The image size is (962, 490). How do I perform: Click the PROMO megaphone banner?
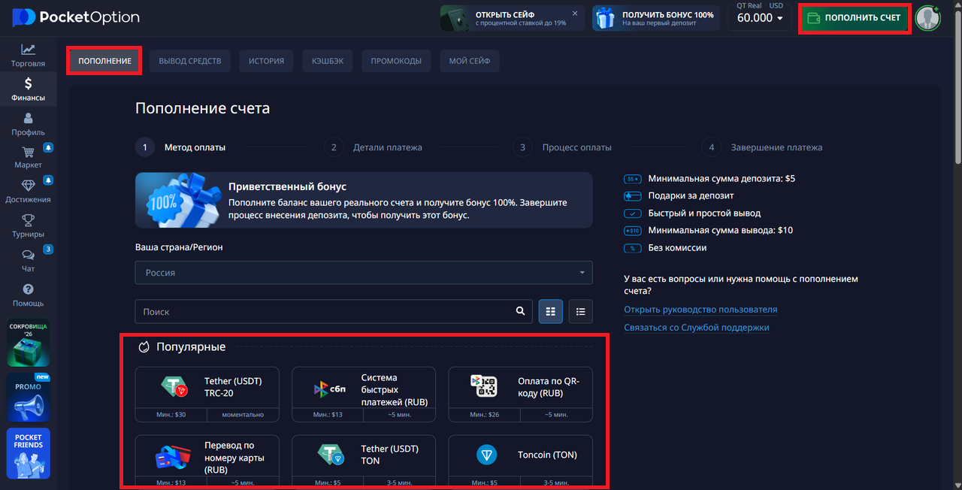[28, 398]
